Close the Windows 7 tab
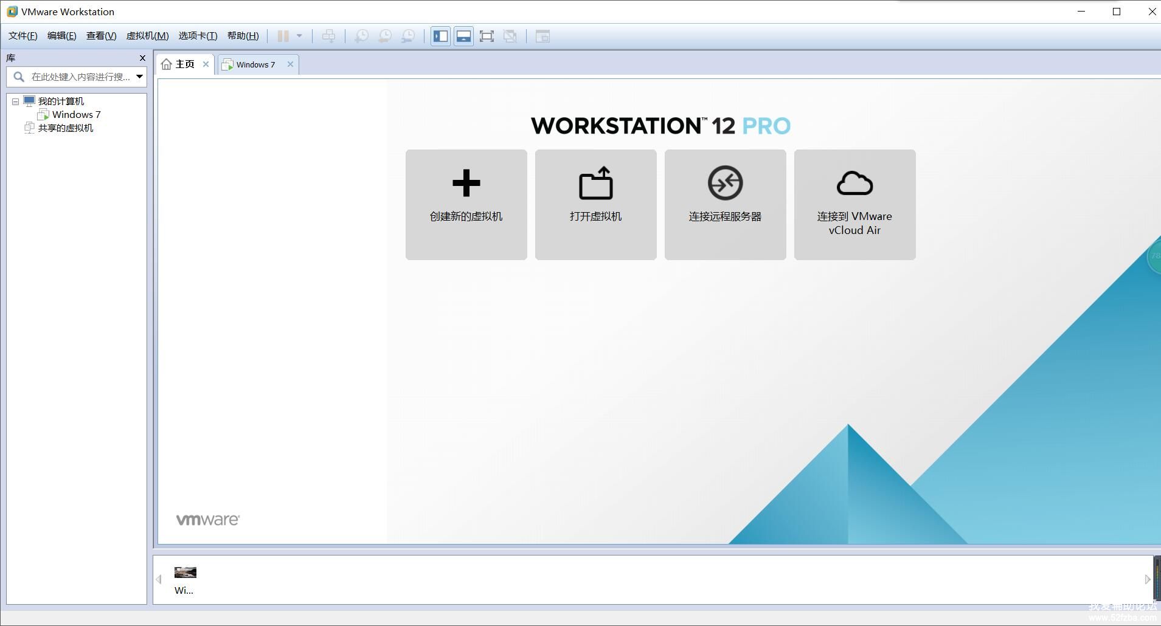The width and height of the screenshot is (1161, 626). (x=290, y=64)
